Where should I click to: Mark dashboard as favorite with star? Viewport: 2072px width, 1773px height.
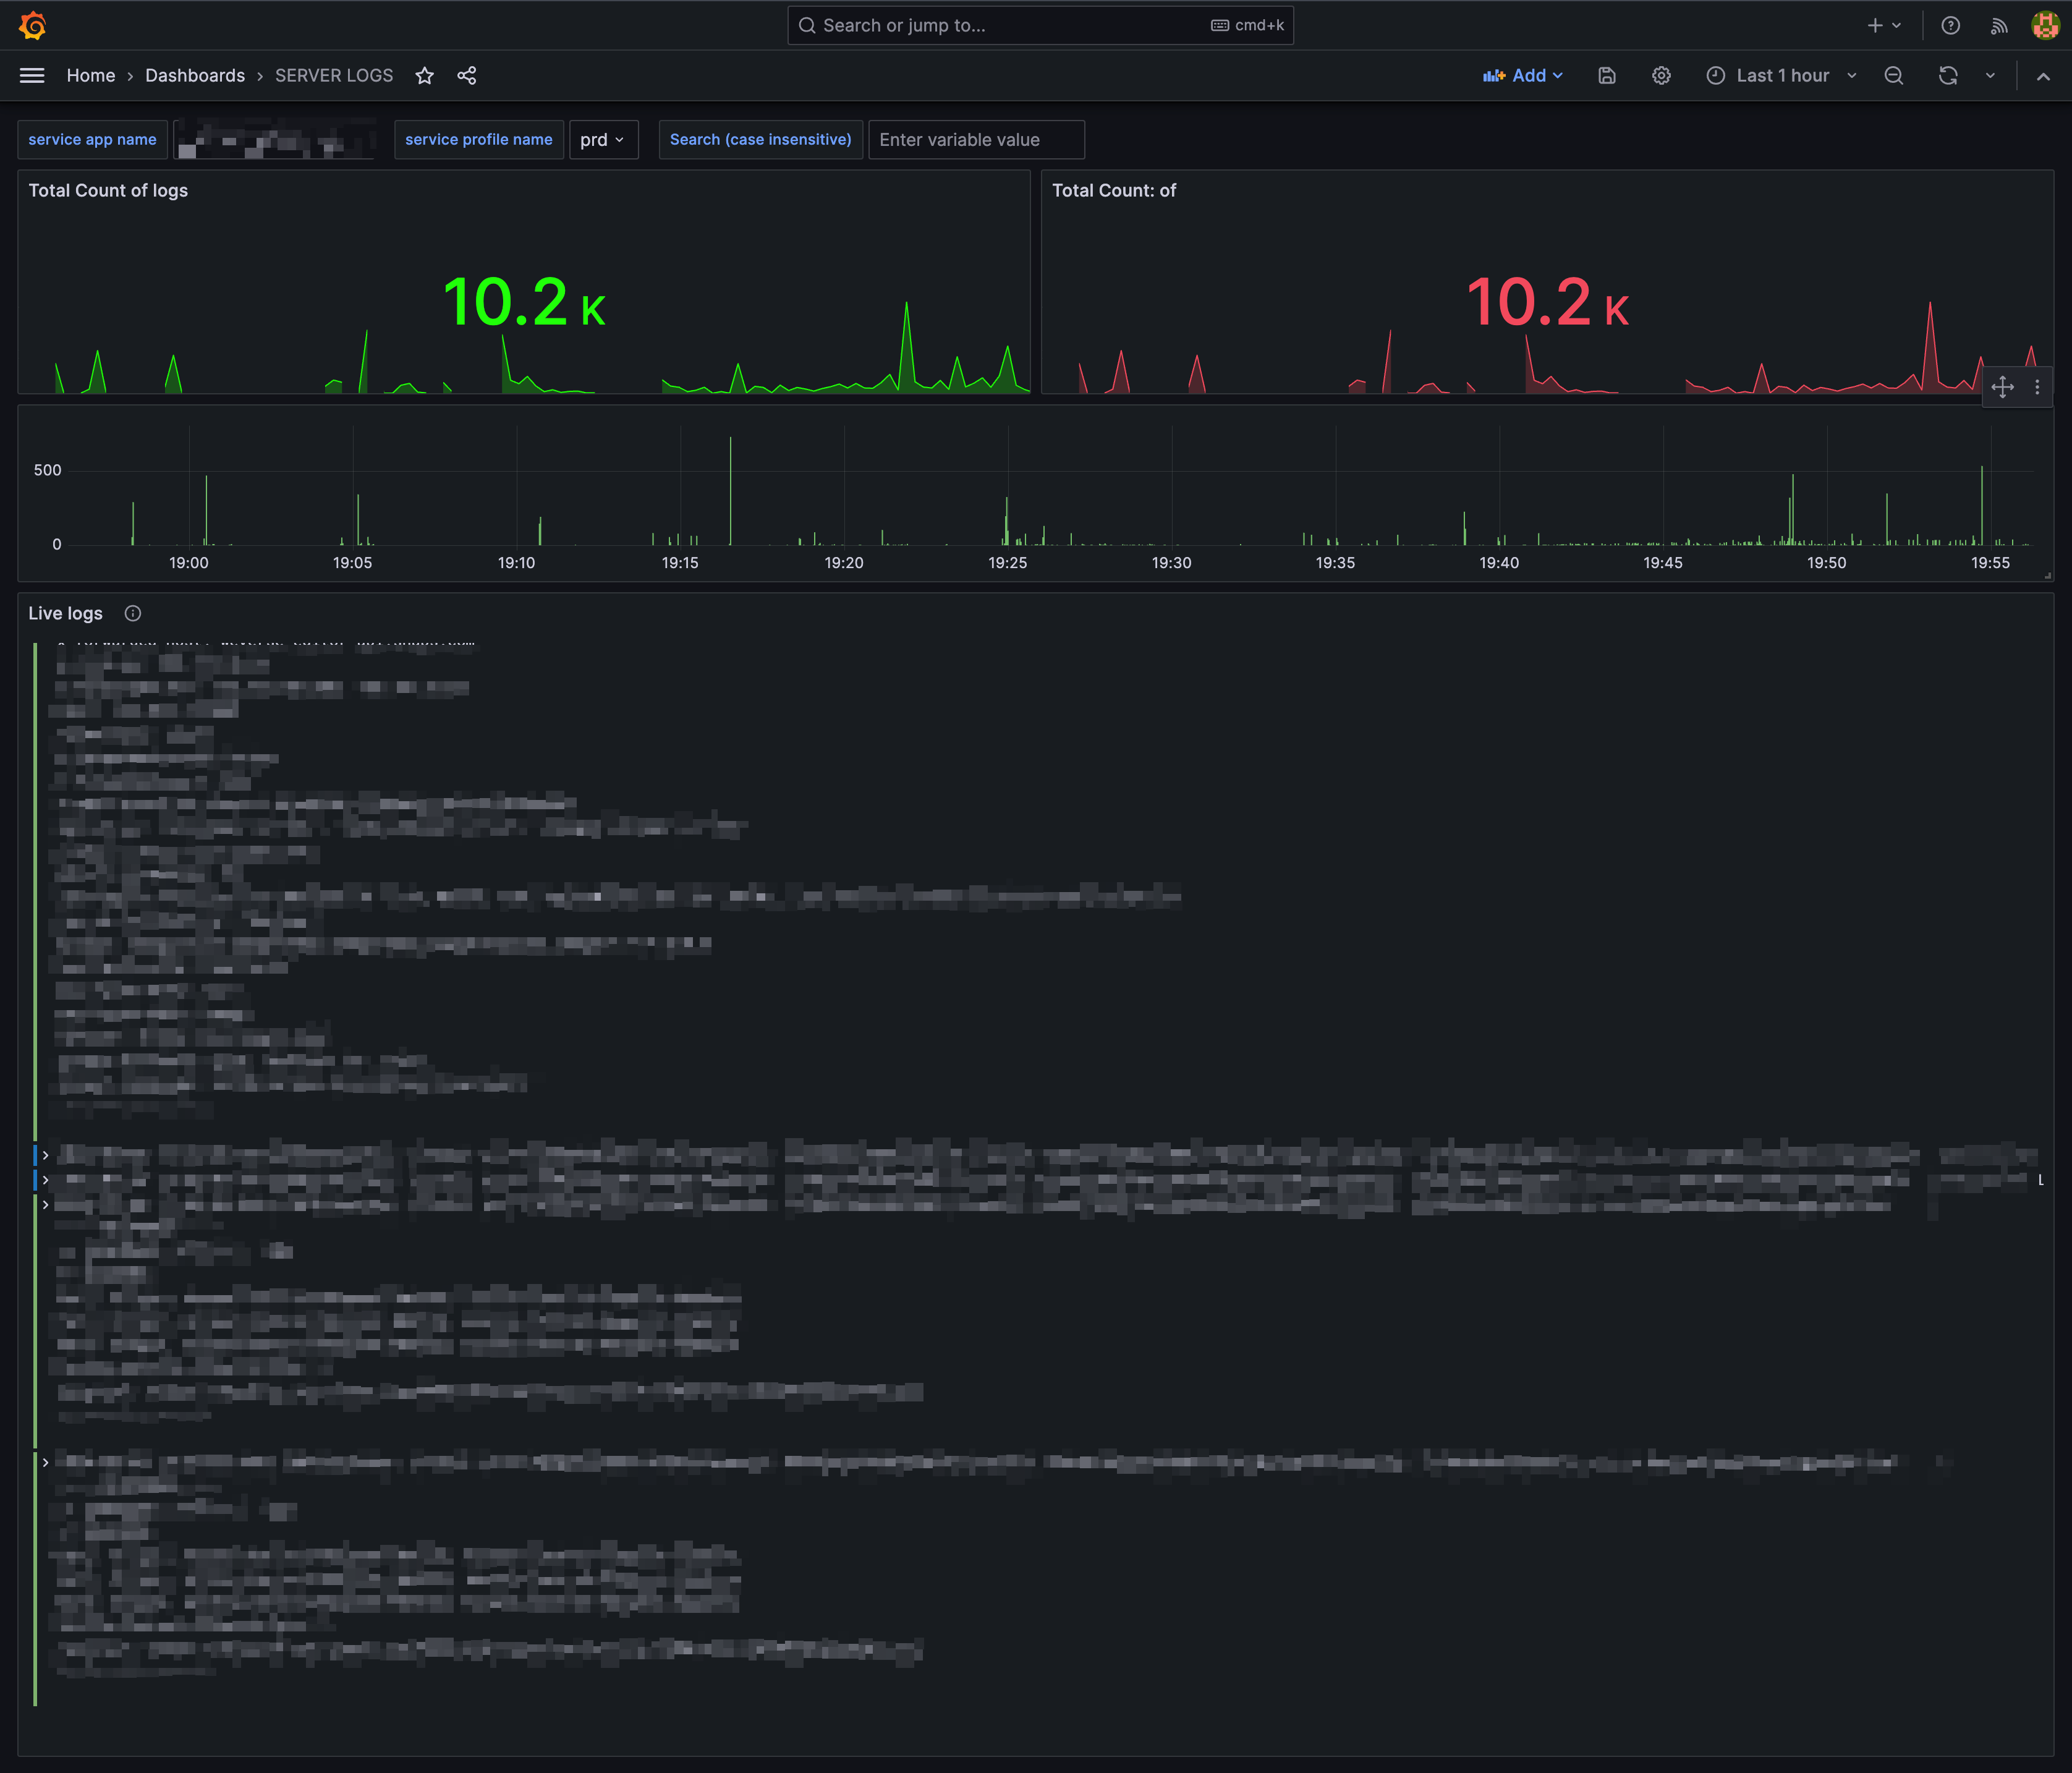(425, 76)
